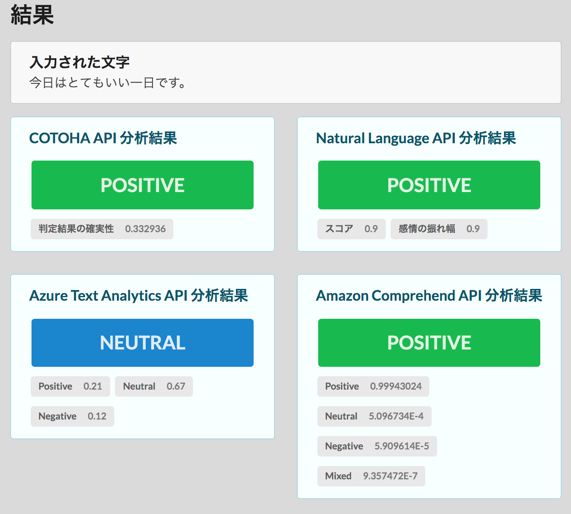Click the input text 今日はとてもいい一日です。
Viewport: 571px width, 514px height.
(107, 83)
